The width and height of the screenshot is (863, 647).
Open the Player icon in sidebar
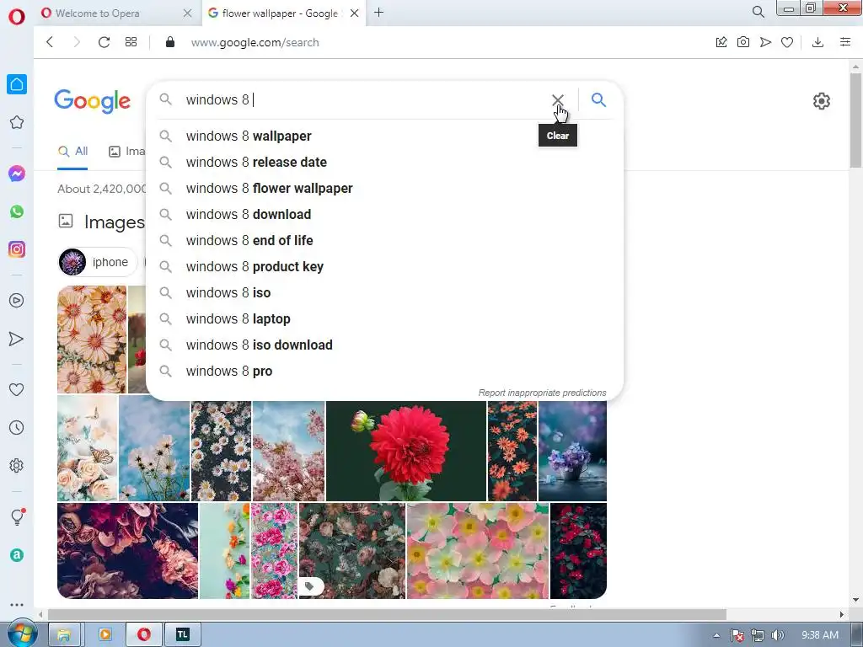[17, 301]
